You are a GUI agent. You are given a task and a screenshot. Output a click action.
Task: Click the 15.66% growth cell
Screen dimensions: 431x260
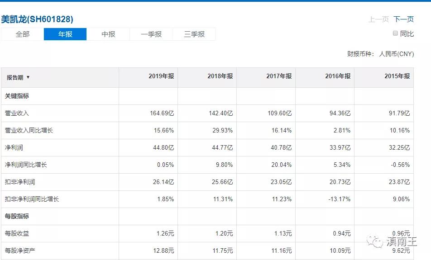coord(164,130)
